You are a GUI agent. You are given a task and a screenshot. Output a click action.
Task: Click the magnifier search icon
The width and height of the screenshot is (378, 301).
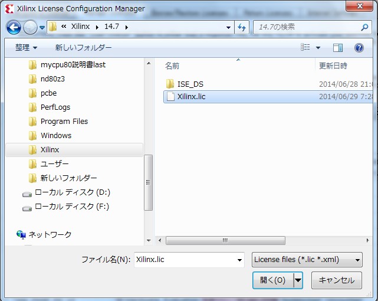coord(365,27)
